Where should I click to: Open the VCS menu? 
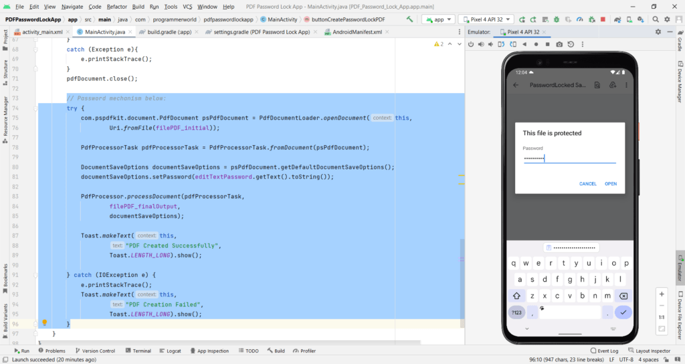pos(187,7)
